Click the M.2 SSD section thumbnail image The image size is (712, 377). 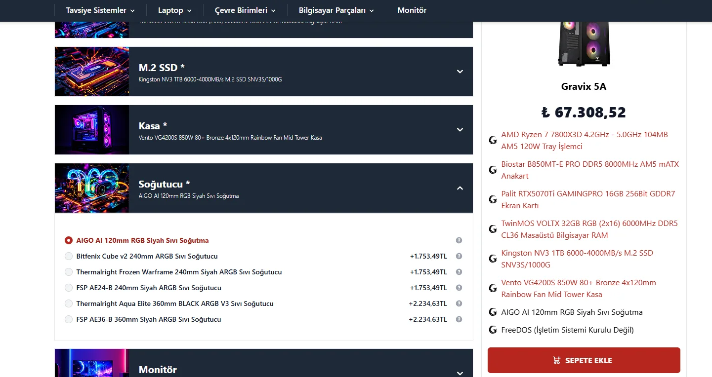click(91, 71)
